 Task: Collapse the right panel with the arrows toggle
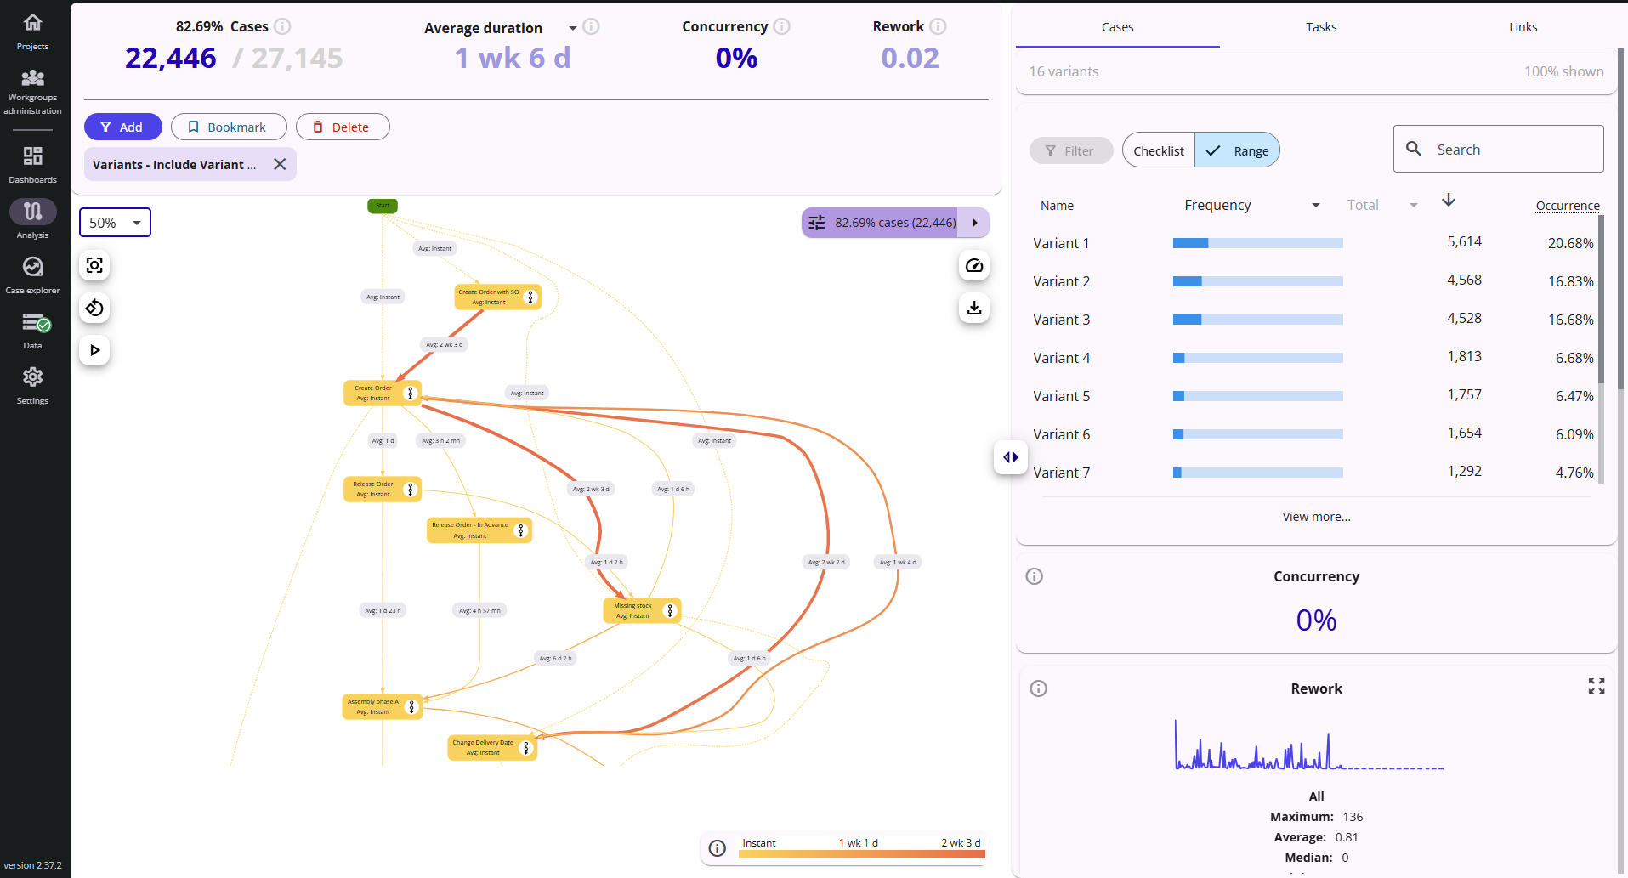pyautogui.click(x=1010, y=457)
